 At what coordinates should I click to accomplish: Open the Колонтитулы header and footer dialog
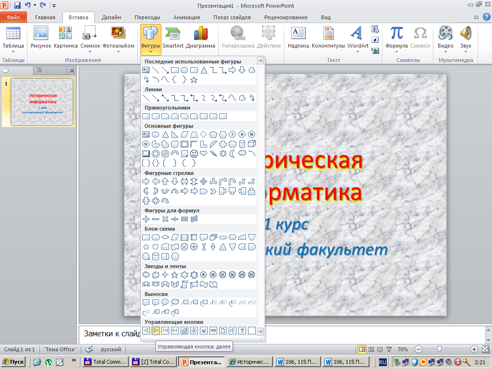pyautogui.click(x=329, y=37)
